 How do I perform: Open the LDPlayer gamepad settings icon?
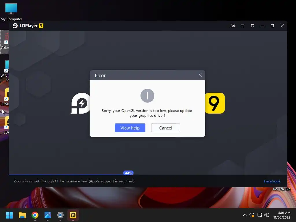pyautogui.click(x=233, y=26)
